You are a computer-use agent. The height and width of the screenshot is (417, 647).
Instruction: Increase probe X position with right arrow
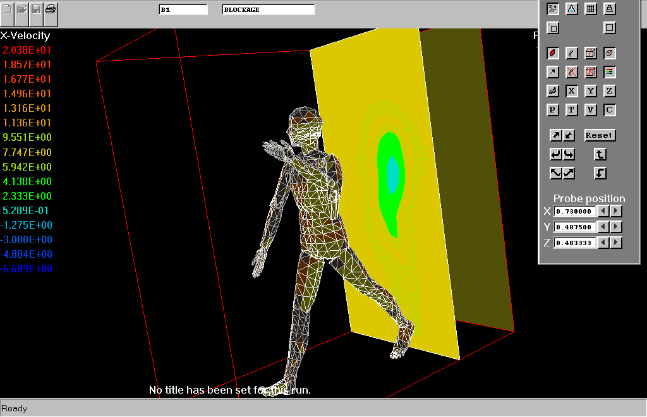click(x=616, y=211)
